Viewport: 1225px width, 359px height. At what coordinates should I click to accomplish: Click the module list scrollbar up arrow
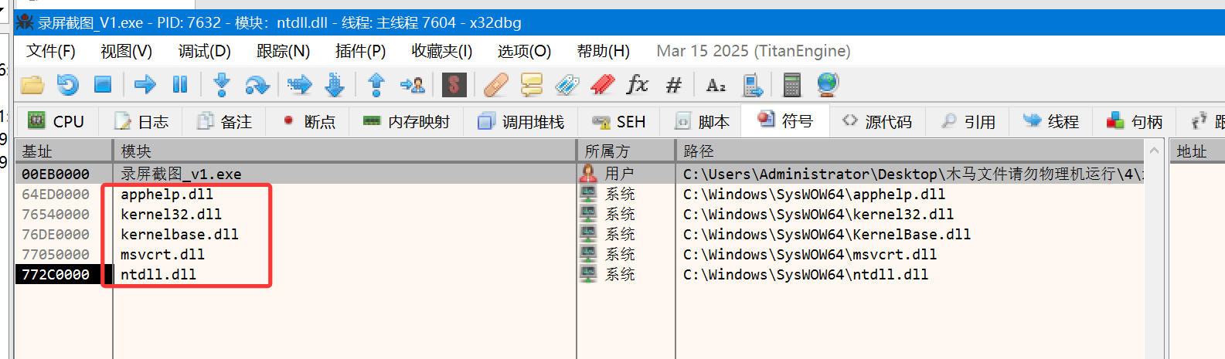pos(1155,151)
